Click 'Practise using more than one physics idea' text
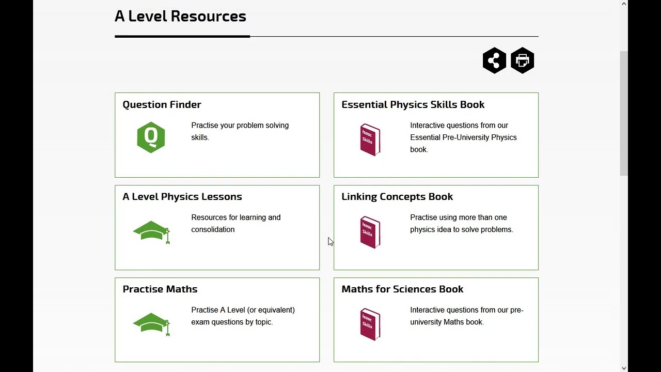The image size is (661, 372). coord(462,223)
